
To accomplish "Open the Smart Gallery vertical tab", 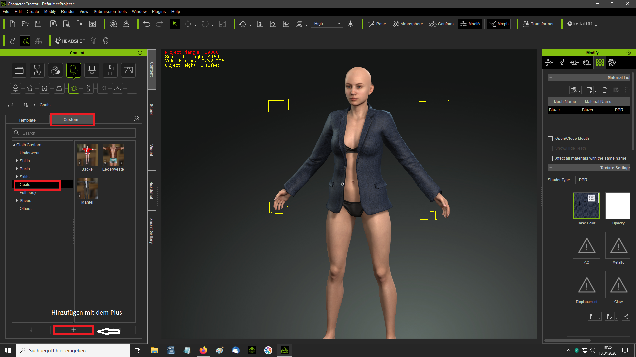I will [x=151, y=231].
